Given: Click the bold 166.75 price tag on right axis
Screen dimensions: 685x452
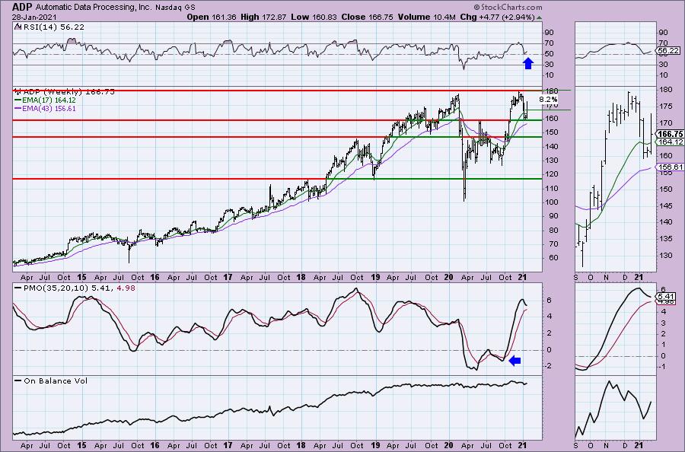Looking at the screenshot, I should (670, 134).
